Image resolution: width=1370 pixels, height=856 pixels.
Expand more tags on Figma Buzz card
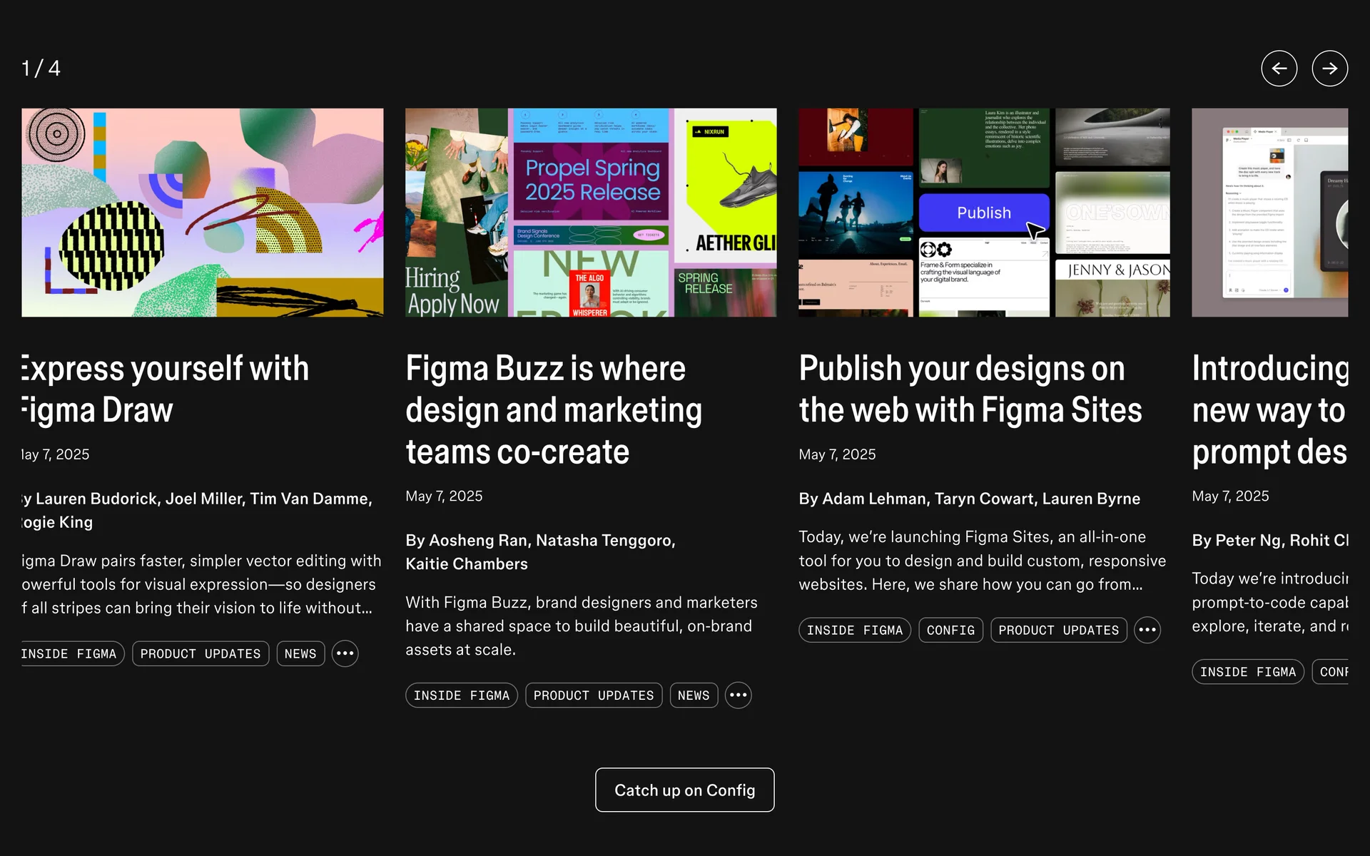[x=738, y=695]
